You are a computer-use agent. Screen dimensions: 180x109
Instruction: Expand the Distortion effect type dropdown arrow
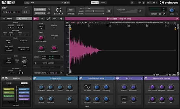[x=76, y=78]
